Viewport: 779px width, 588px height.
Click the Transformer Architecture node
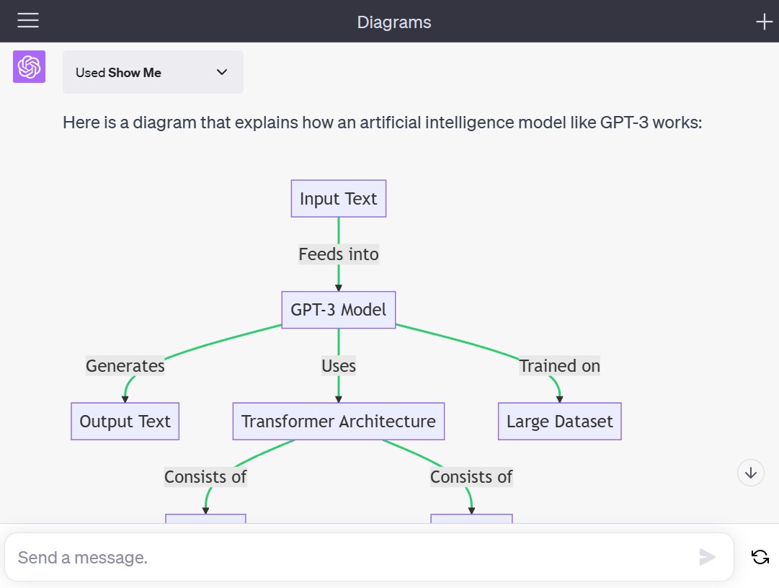click(338, 422)
